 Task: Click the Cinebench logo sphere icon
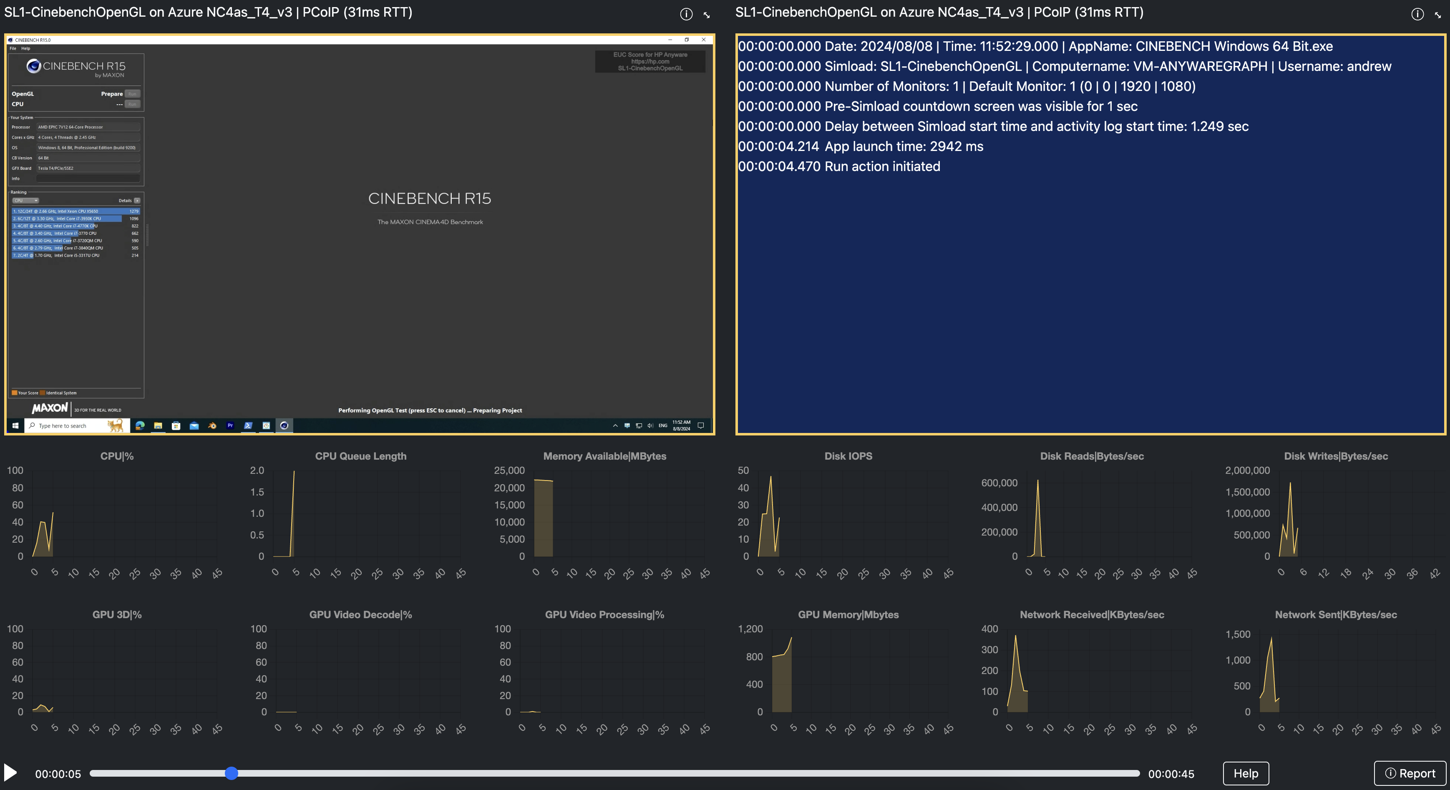pos(34,66)
